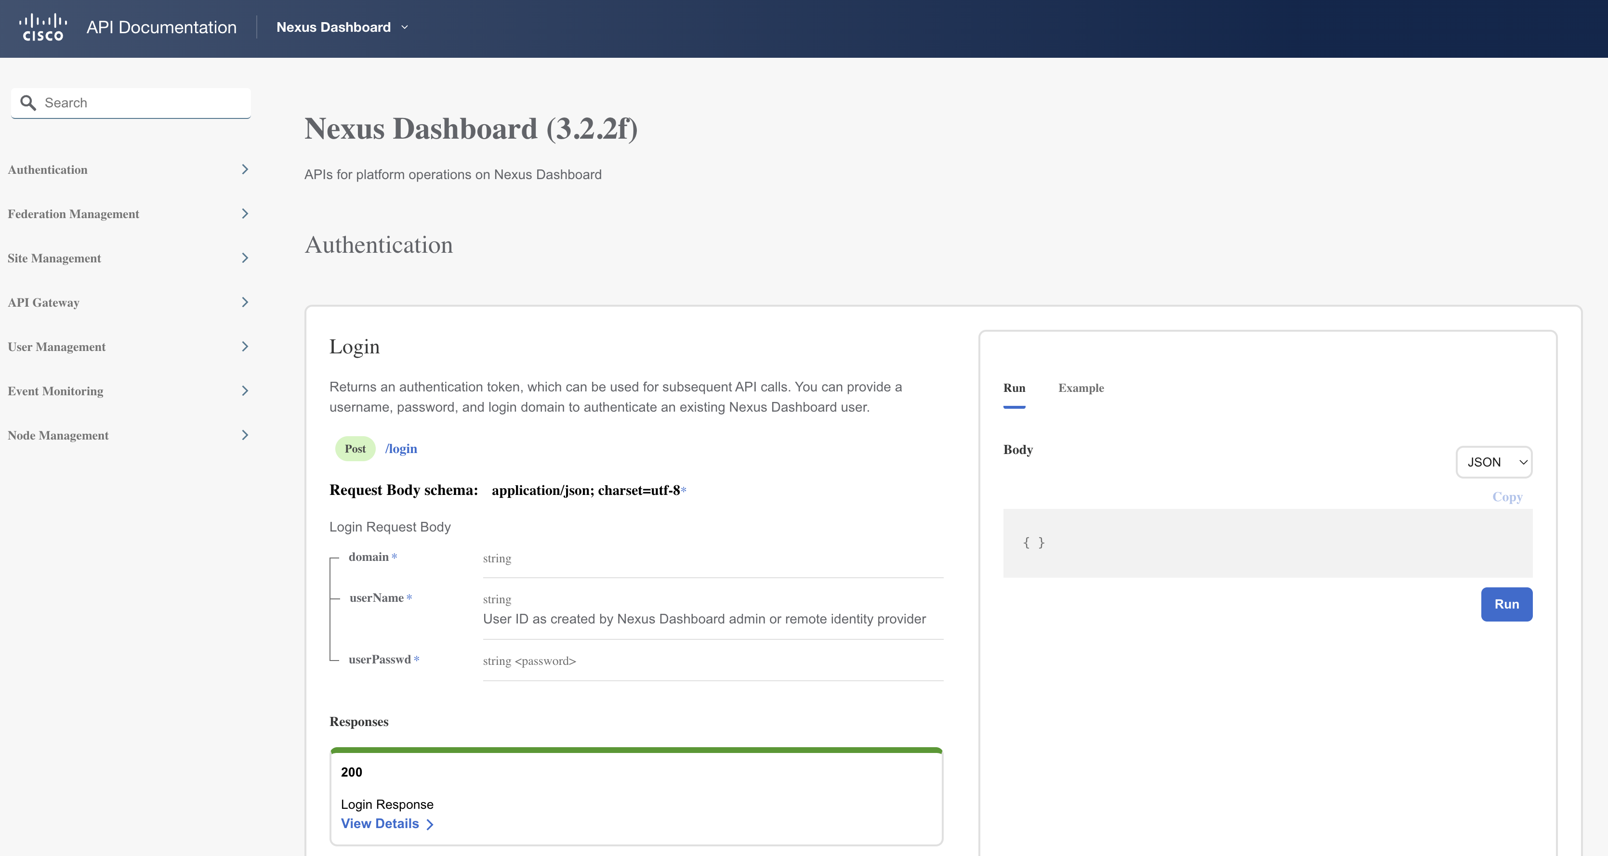Screen dimensions: 1608x856
Task: Expand Event Monitoring chevron
Action: [245, 391]
